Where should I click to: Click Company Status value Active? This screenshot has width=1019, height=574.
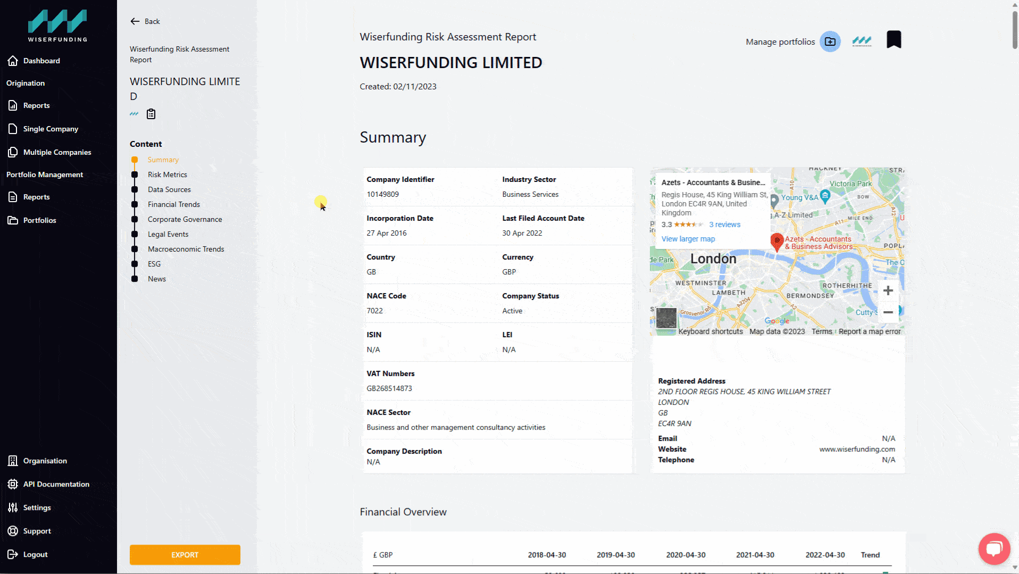[x=512, y=311]
